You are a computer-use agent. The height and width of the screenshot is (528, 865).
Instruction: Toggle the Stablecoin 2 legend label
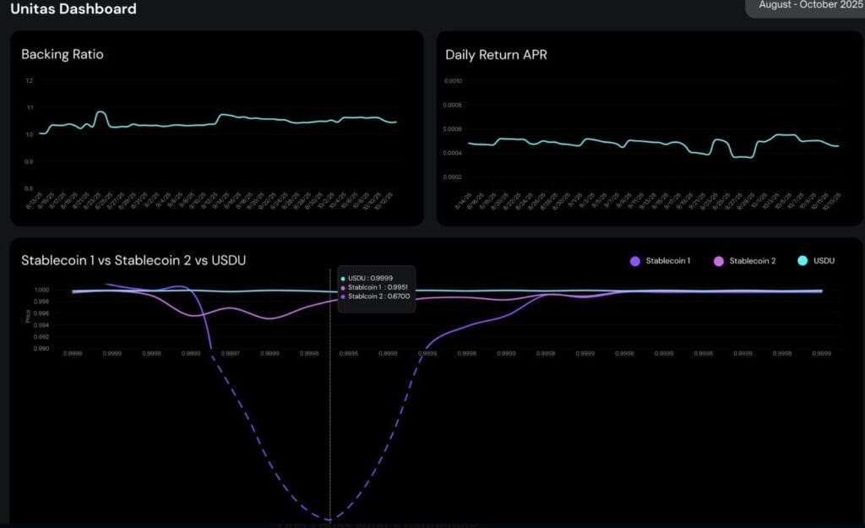tap(752, 261)
